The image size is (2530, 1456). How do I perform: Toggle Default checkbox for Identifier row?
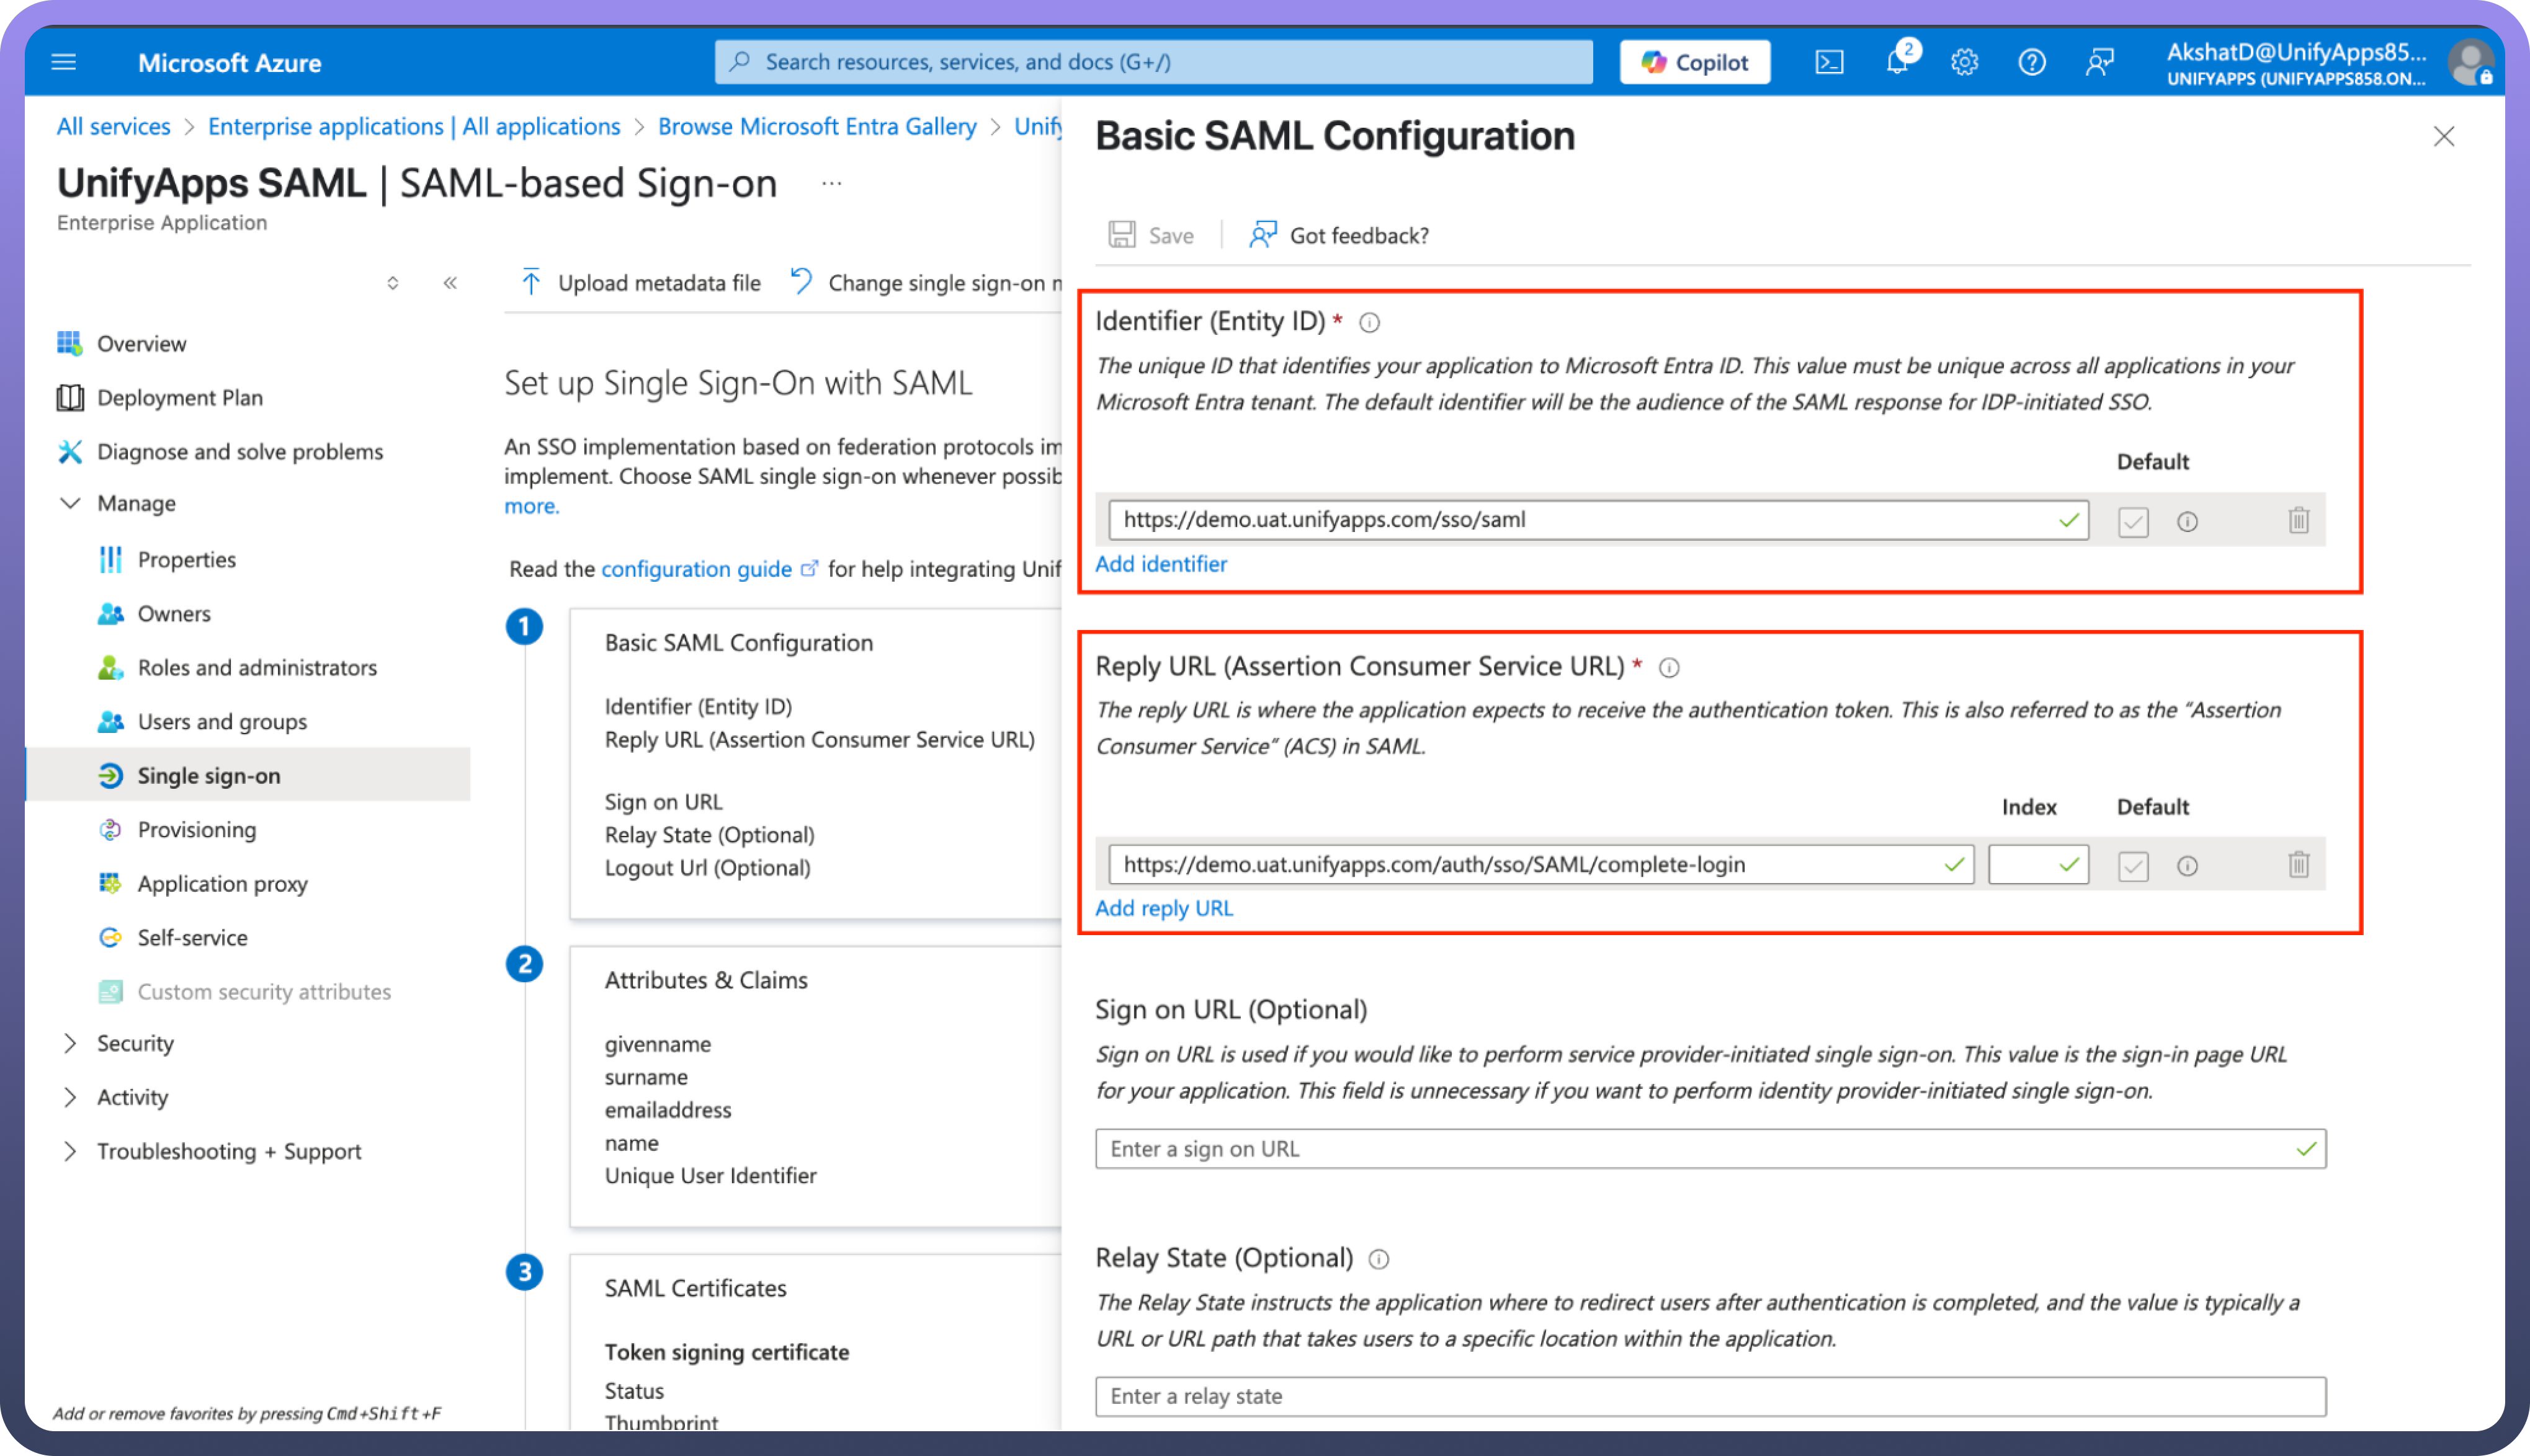2133,521
